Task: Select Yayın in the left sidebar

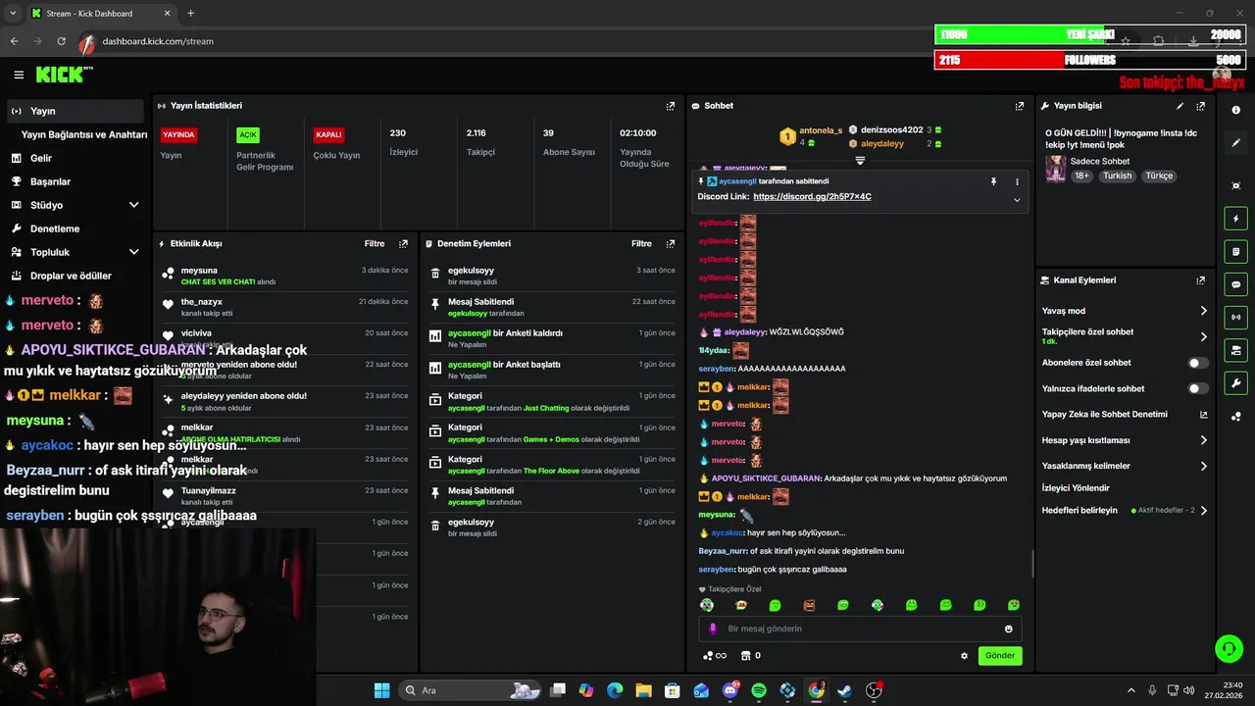Action: tap(75, 111)
